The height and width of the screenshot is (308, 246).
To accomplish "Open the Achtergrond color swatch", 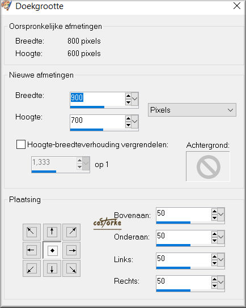I will 208,166.
